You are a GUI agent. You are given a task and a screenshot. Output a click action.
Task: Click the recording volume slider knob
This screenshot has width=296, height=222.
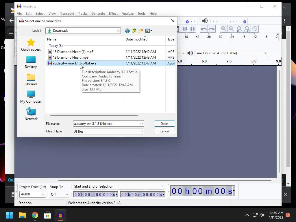187,22
